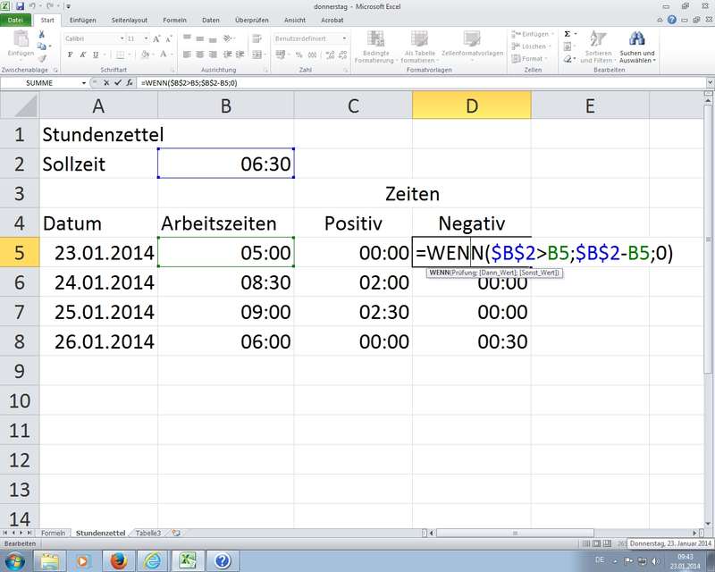Switch to the Daten tab

[211, 20]
